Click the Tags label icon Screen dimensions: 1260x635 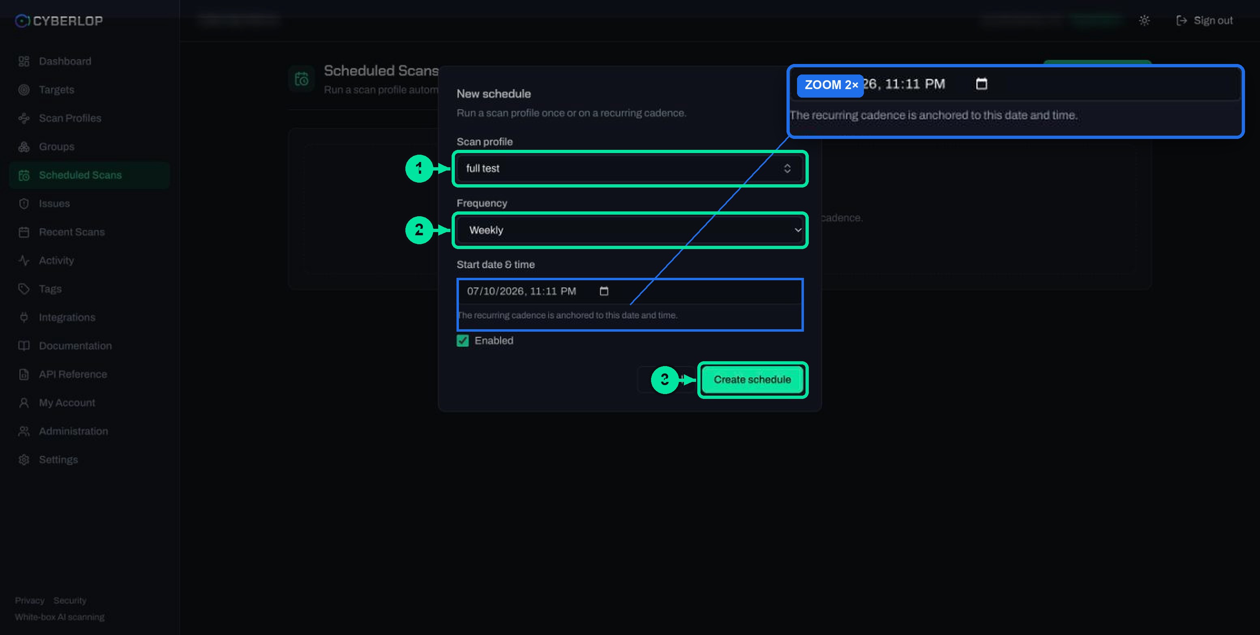[x=24, y=289]
